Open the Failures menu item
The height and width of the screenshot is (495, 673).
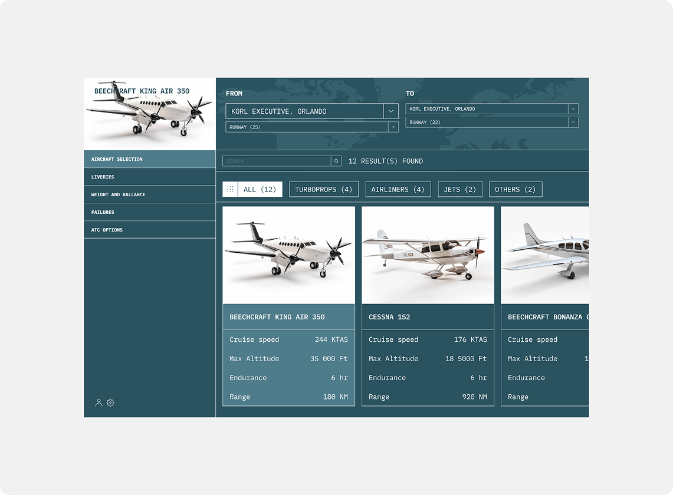150,212
